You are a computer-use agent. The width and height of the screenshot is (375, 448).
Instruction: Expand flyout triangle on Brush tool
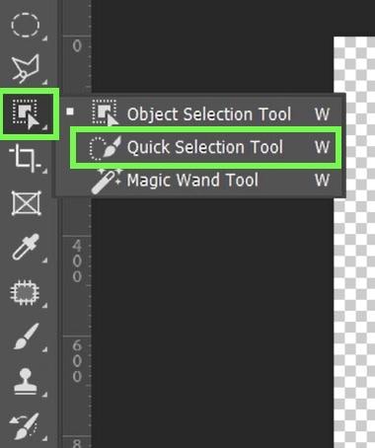44,349
